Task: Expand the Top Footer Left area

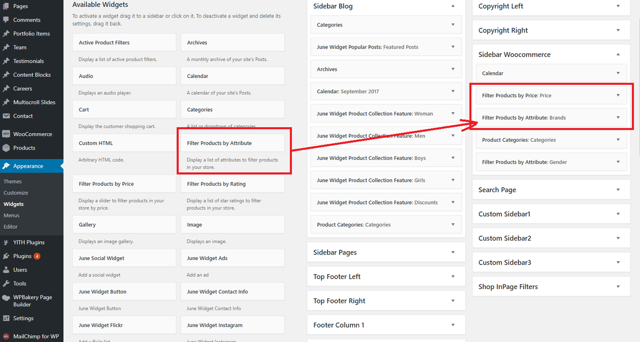Action: 453,277
